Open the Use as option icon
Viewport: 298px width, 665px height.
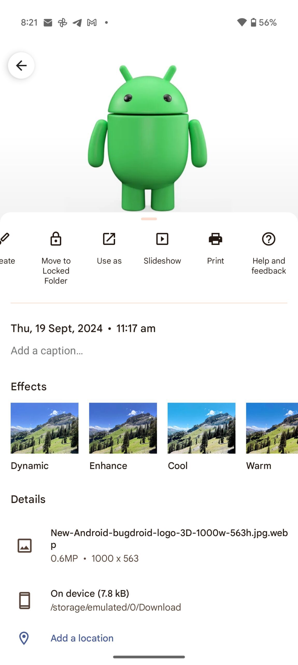(x=109, y=239)
